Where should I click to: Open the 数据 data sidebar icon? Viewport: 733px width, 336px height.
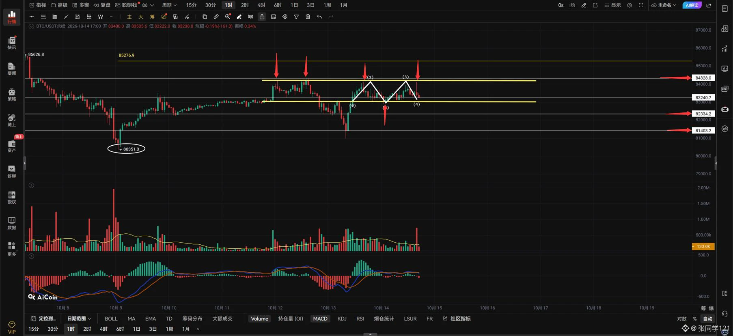tap(12, 223)
